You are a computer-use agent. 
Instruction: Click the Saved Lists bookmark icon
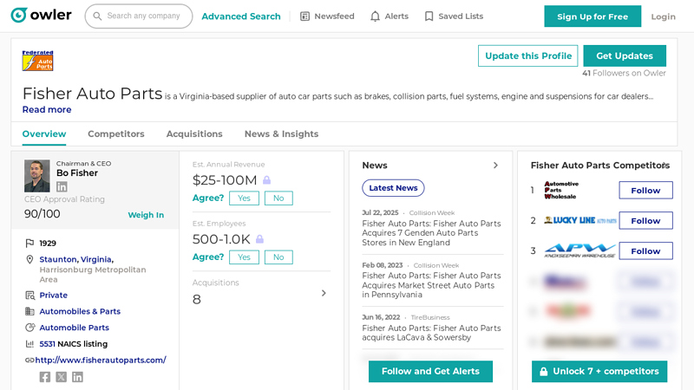click(x=429, y=16)
